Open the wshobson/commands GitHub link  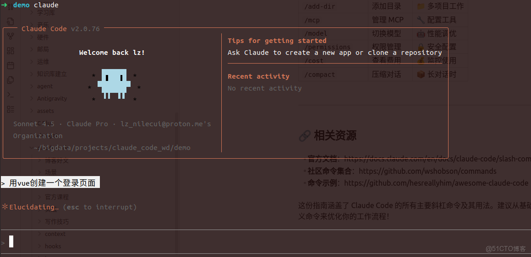coord(427,171)
